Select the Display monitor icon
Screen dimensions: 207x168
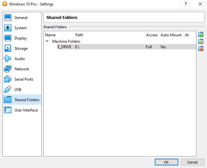pos(8,38)
